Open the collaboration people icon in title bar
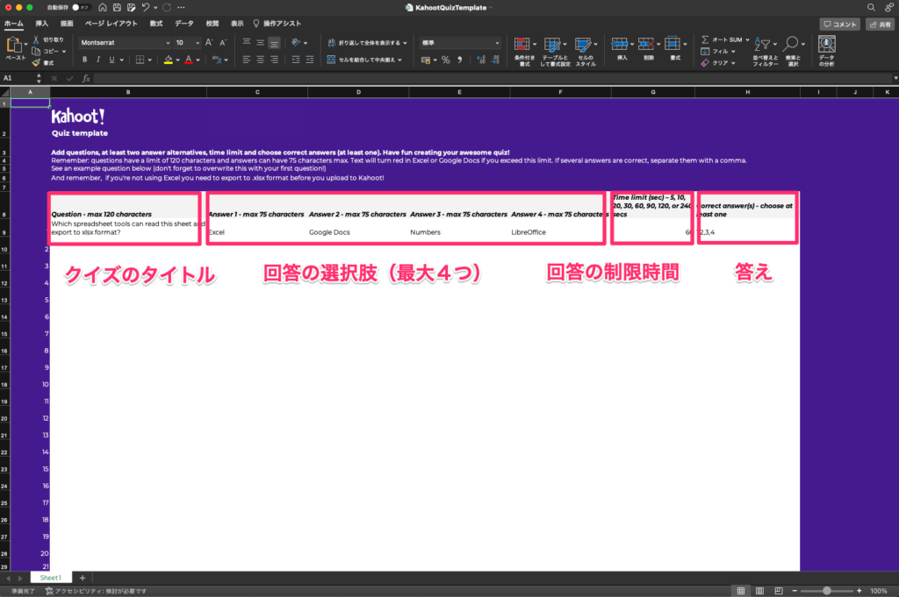 (x=888, y=7)
